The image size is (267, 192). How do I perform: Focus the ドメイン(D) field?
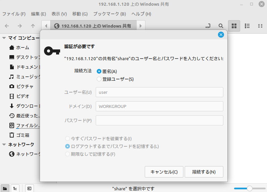(160, 106)
